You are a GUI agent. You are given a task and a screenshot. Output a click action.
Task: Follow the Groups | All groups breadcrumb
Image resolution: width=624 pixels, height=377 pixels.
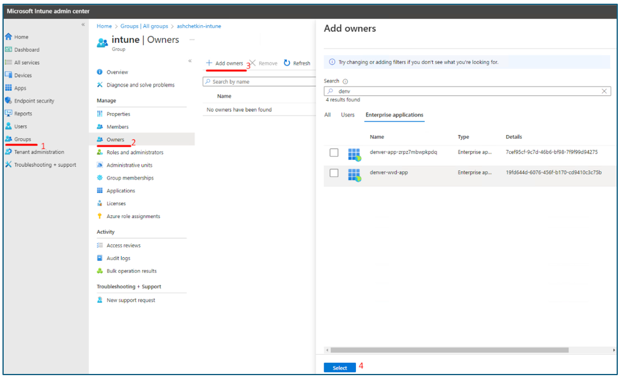tap(144, 26)
